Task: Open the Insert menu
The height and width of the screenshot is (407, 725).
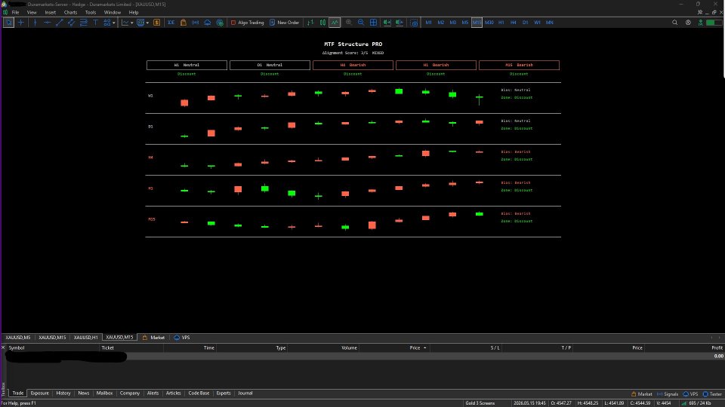Action: point(51,13)
